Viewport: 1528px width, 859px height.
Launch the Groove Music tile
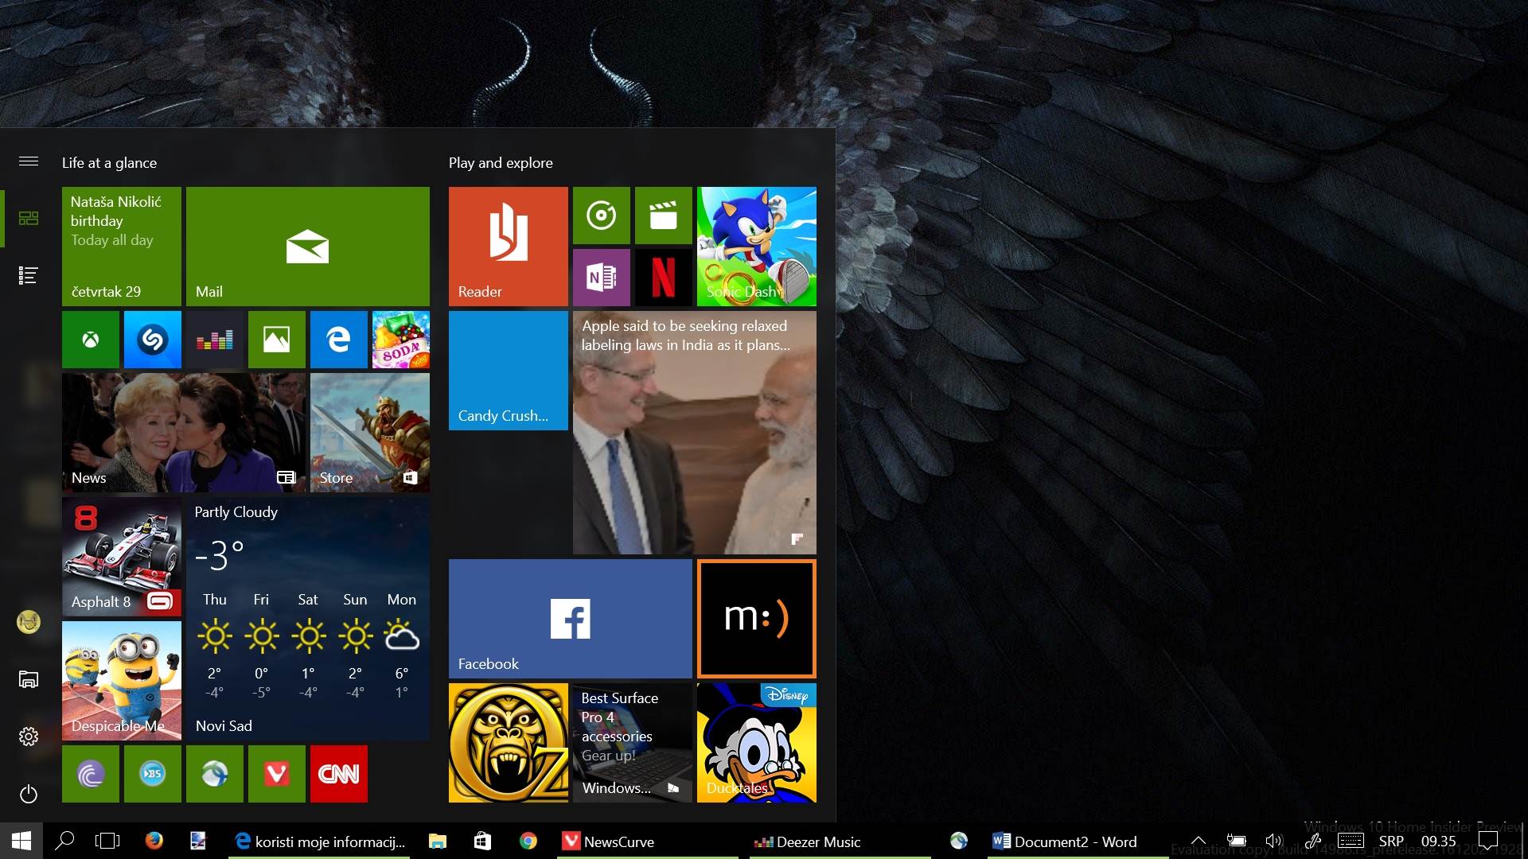coord(602,216)
